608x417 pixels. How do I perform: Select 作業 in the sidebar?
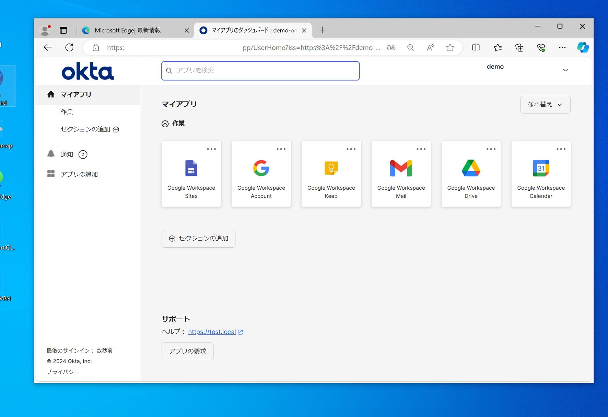coord(67,112)
